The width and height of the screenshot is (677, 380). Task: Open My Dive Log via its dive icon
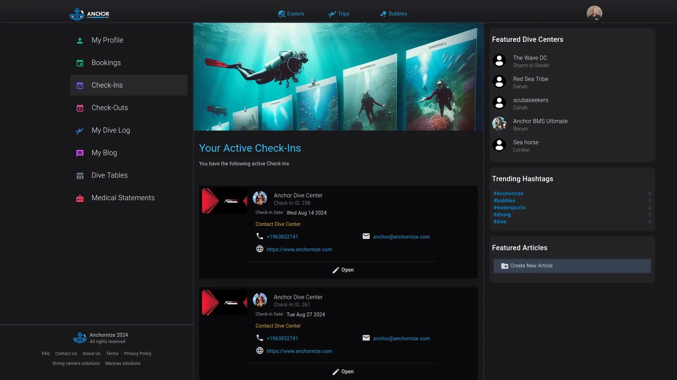[x=80, y=131]
